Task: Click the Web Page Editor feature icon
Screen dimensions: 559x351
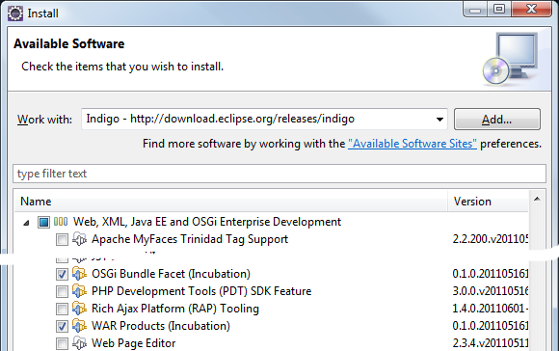Action: point(79,343)
